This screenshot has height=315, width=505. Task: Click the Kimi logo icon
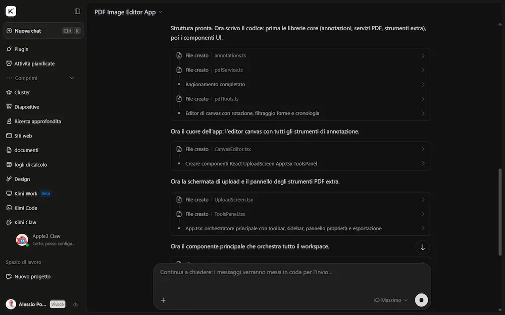(11, 11)
